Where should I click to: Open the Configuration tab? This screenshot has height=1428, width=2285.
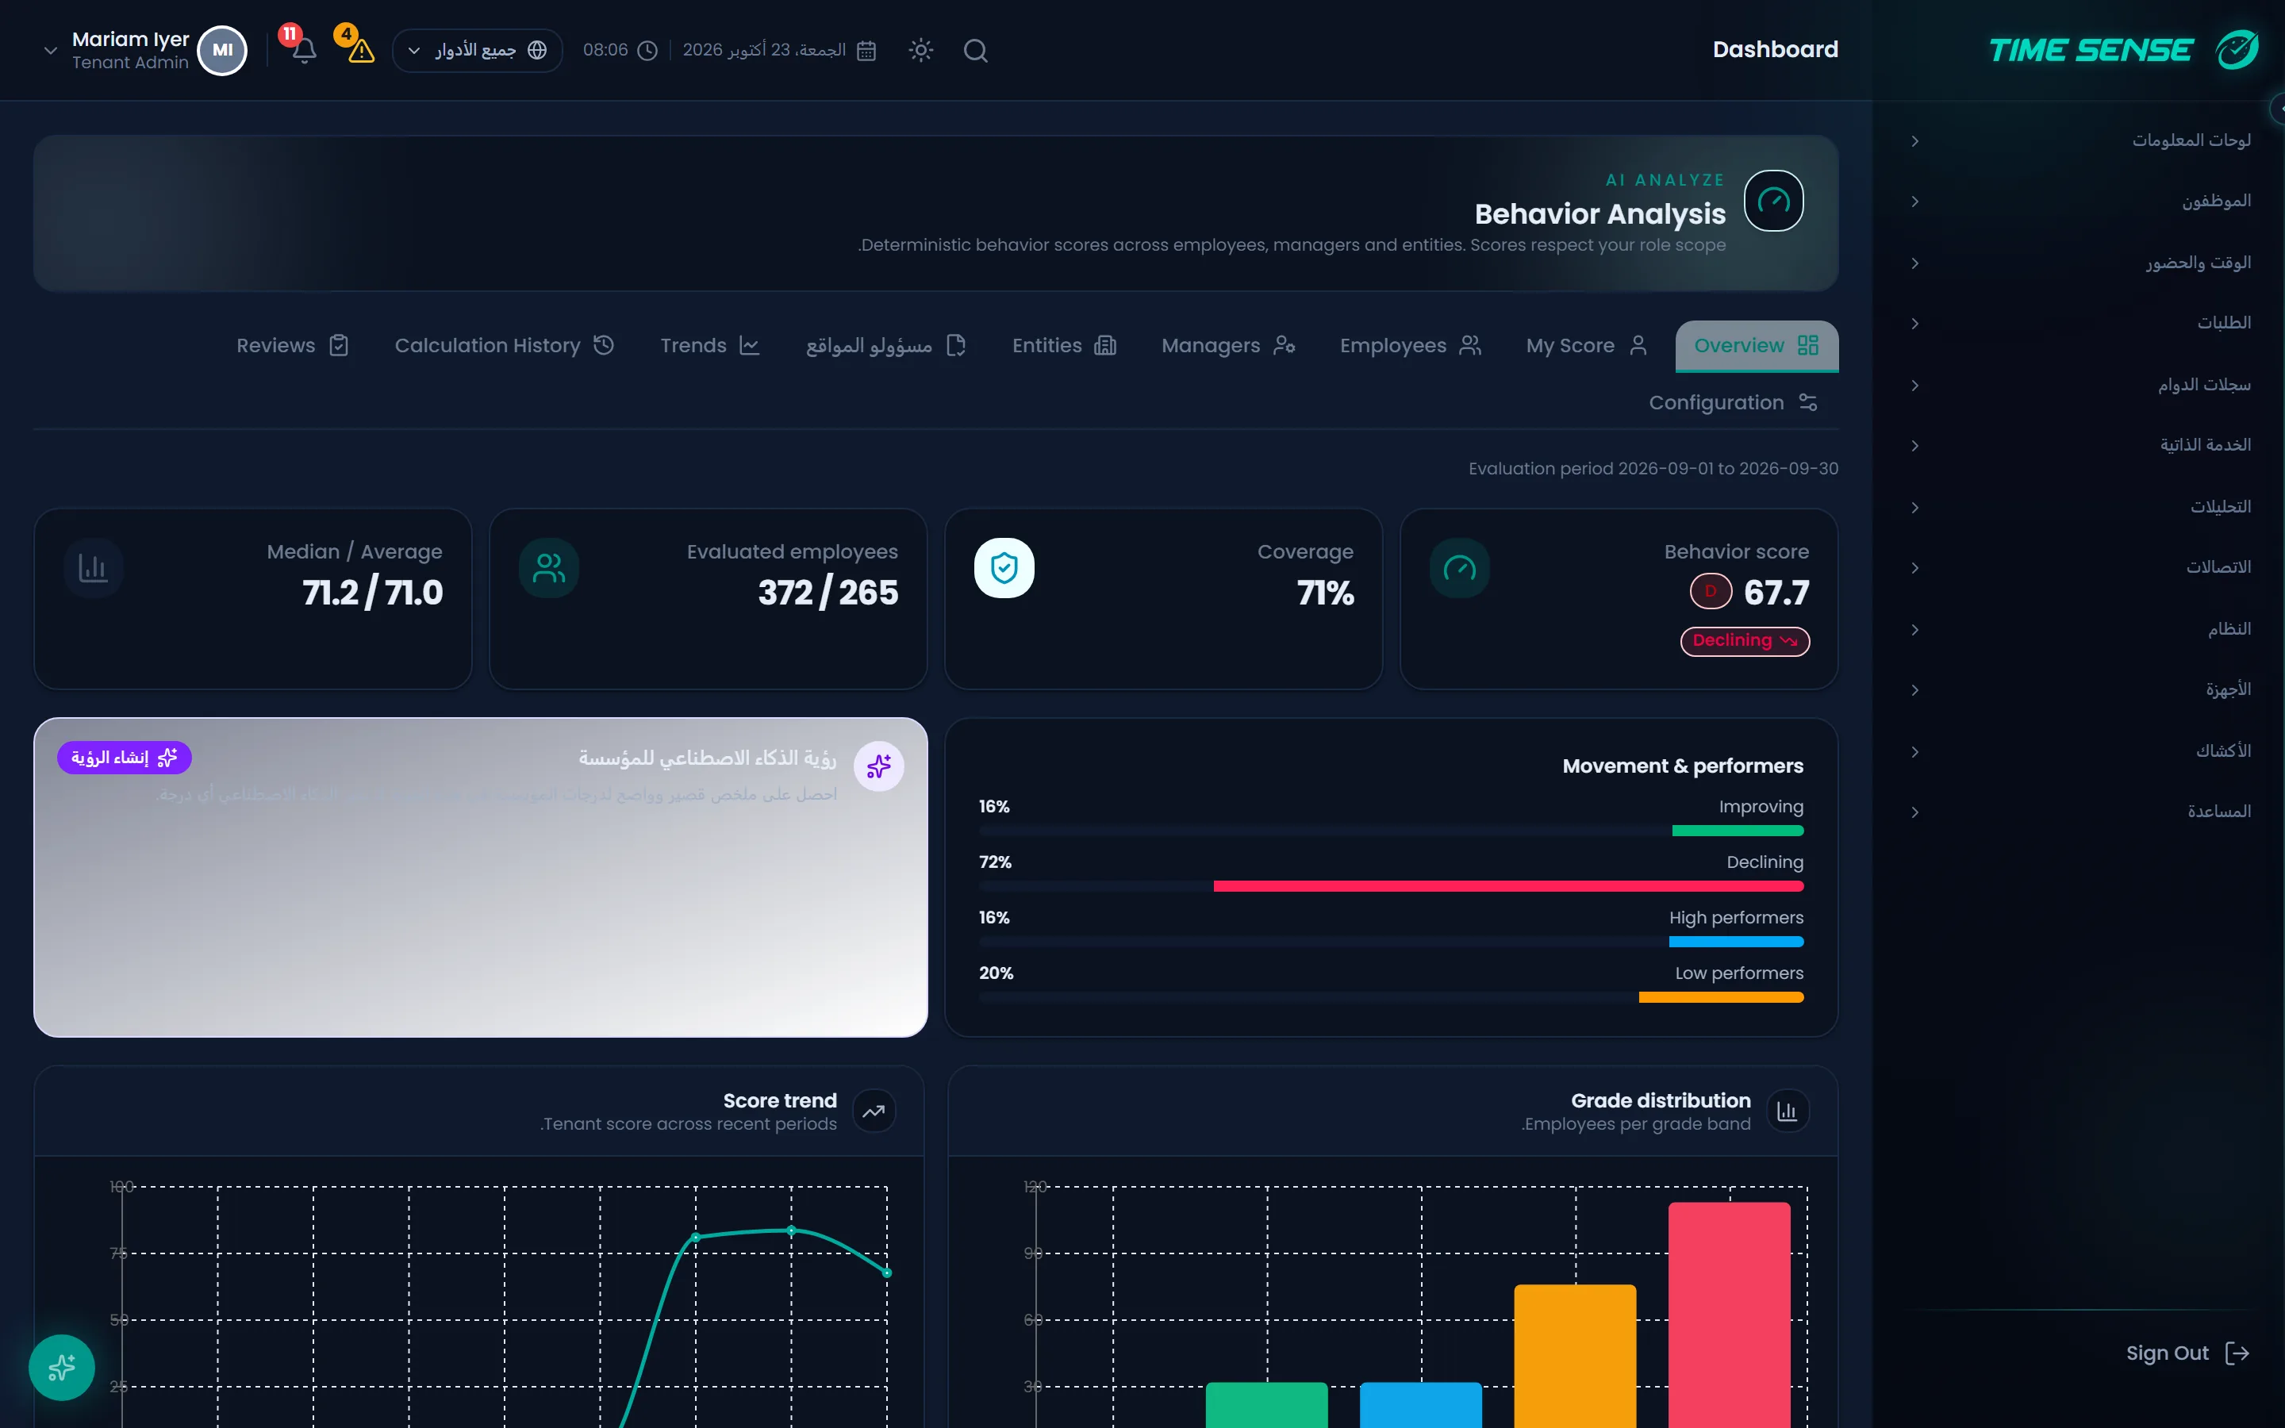(1734, 402)
